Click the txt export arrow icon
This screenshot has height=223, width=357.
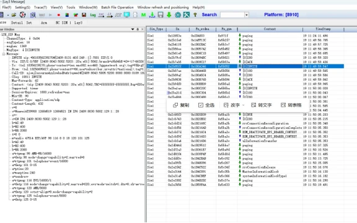tap(101, 15)
